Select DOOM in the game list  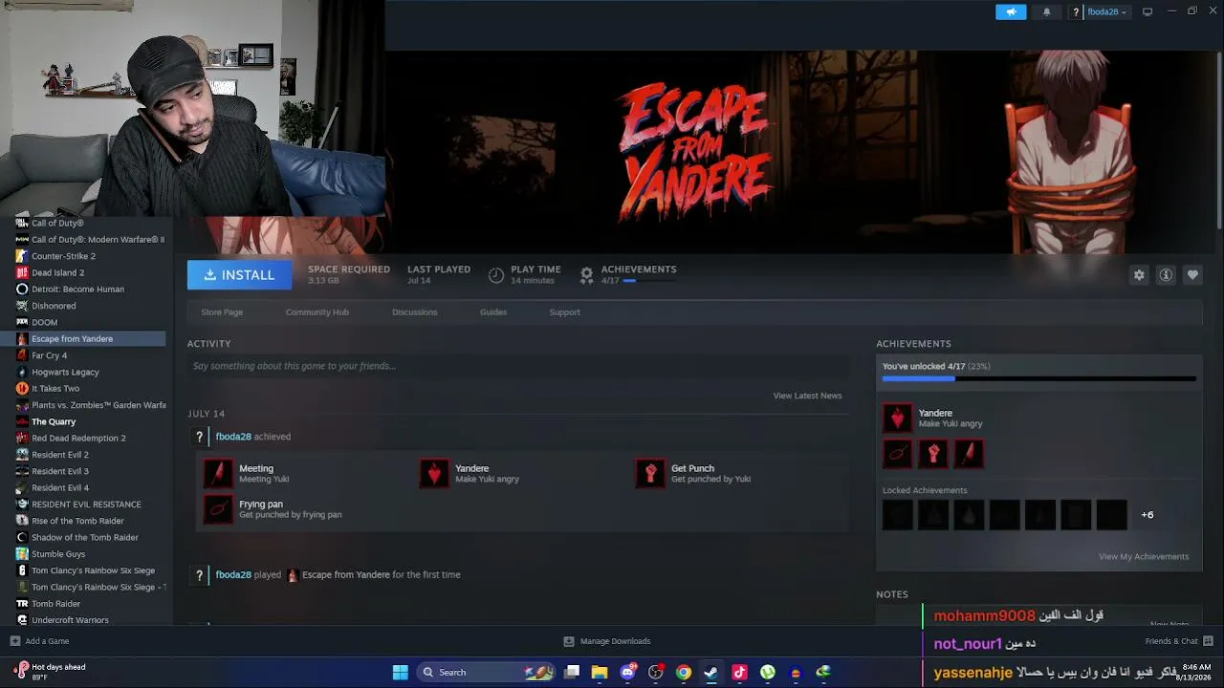click(x=44, y=322)
